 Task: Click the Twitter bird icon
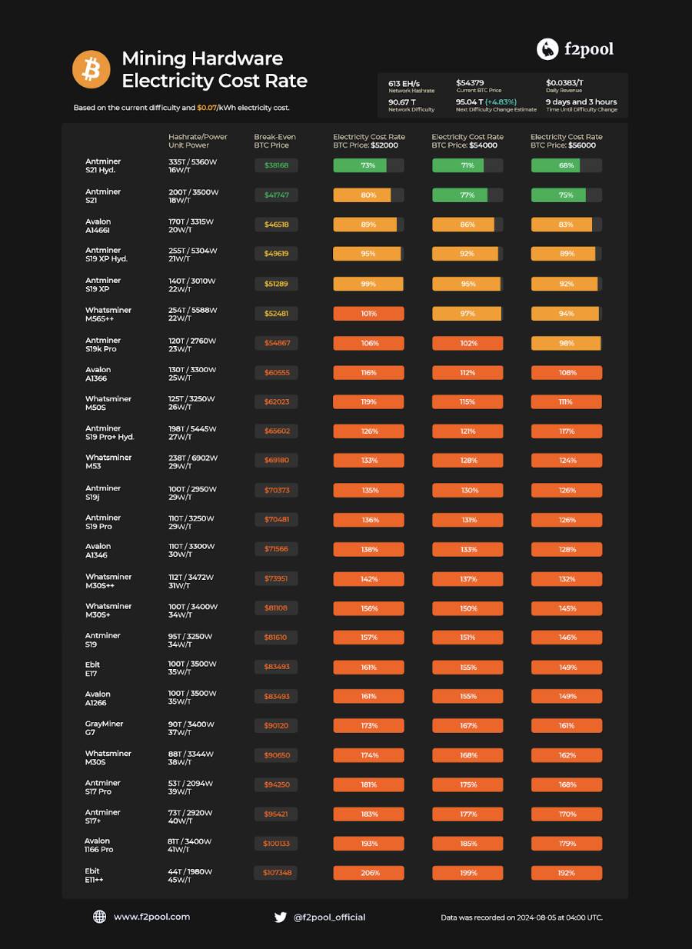tap(281, 917)
